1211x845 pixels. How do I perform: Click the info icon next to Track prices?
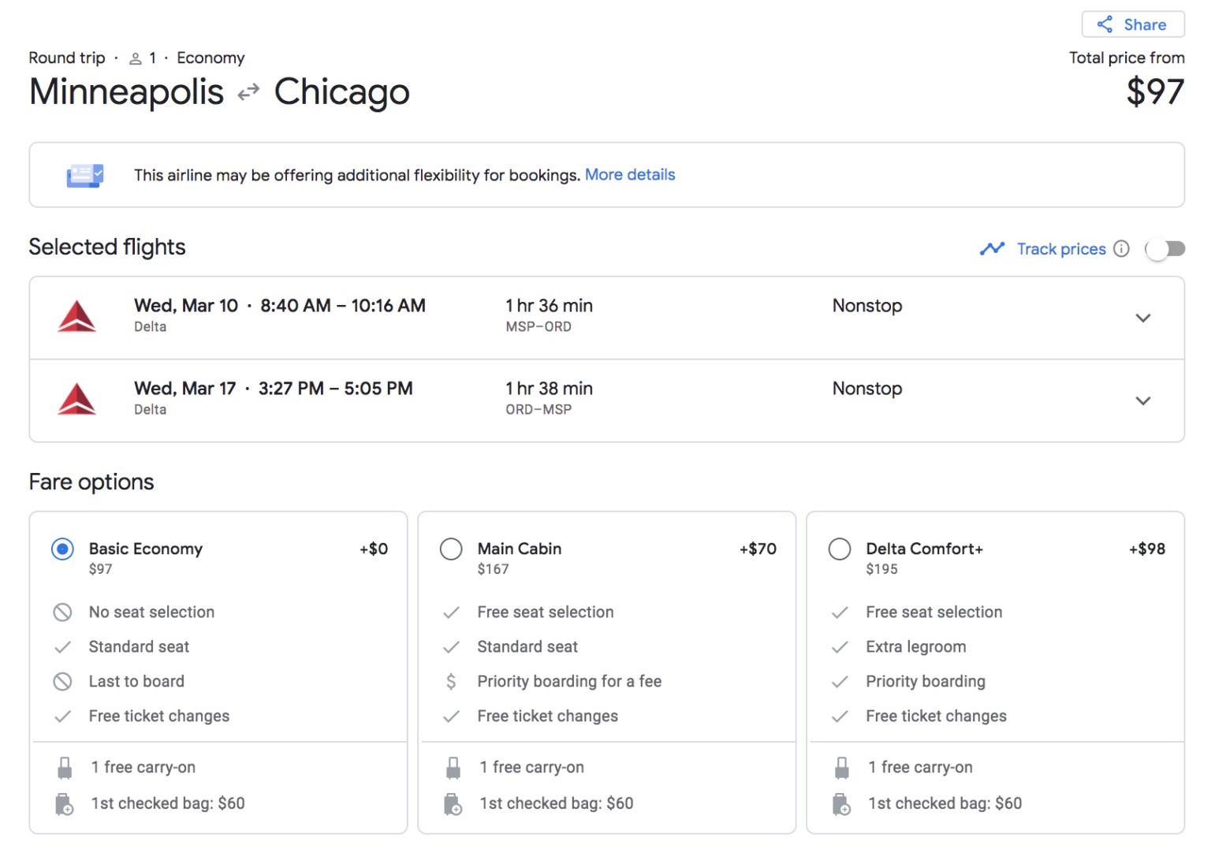click(x=1122, y=248)
